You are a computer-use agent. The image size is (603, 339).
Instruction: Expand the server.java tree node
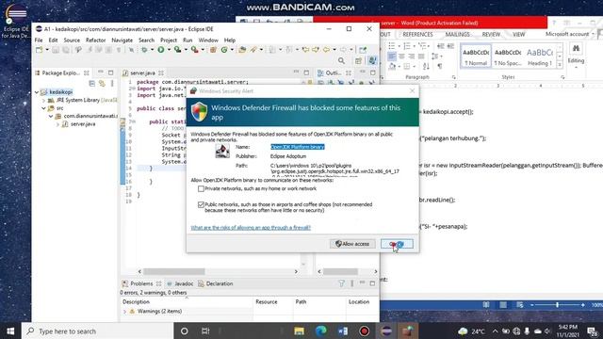[57, 124]
